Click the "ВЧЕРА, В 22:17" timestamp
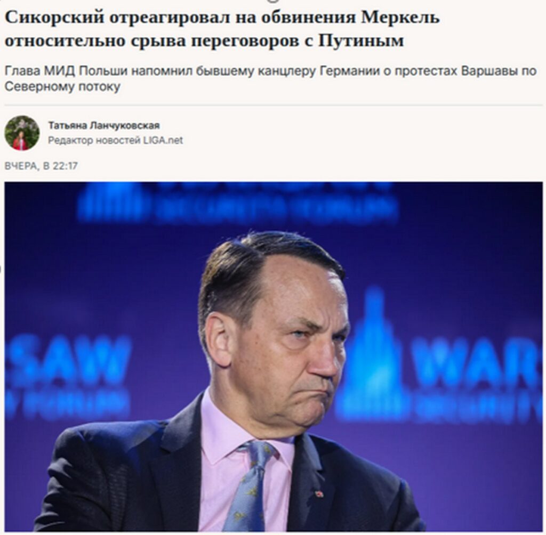The image size is (546, 535). (x=41, y=166)
